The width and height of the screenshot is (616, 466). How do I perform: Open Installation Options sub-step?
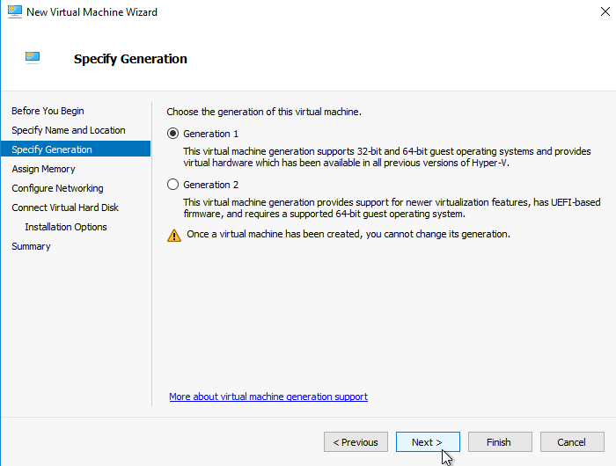click(66, 227)
